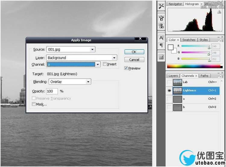Enable the Mask checkbox
Viewport: 226px width, 167px height.
click(33, 104)
